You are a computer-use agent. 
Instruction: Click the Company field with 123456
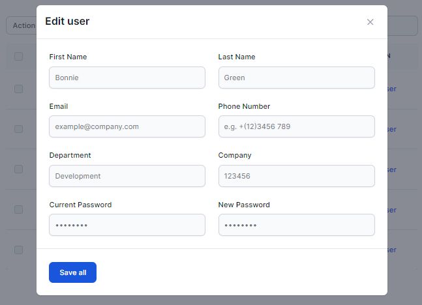tap(297, 176)
